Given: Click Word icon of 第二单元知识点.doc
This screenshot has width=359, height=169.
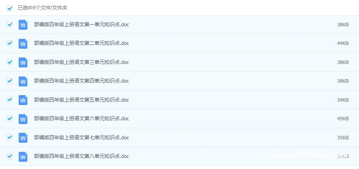Looking at the screenshot, I should (23, 44).
